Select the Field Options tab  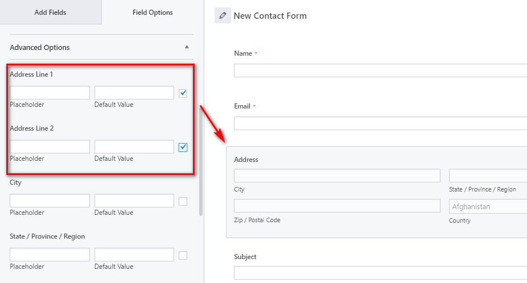(x=153, y=12)
